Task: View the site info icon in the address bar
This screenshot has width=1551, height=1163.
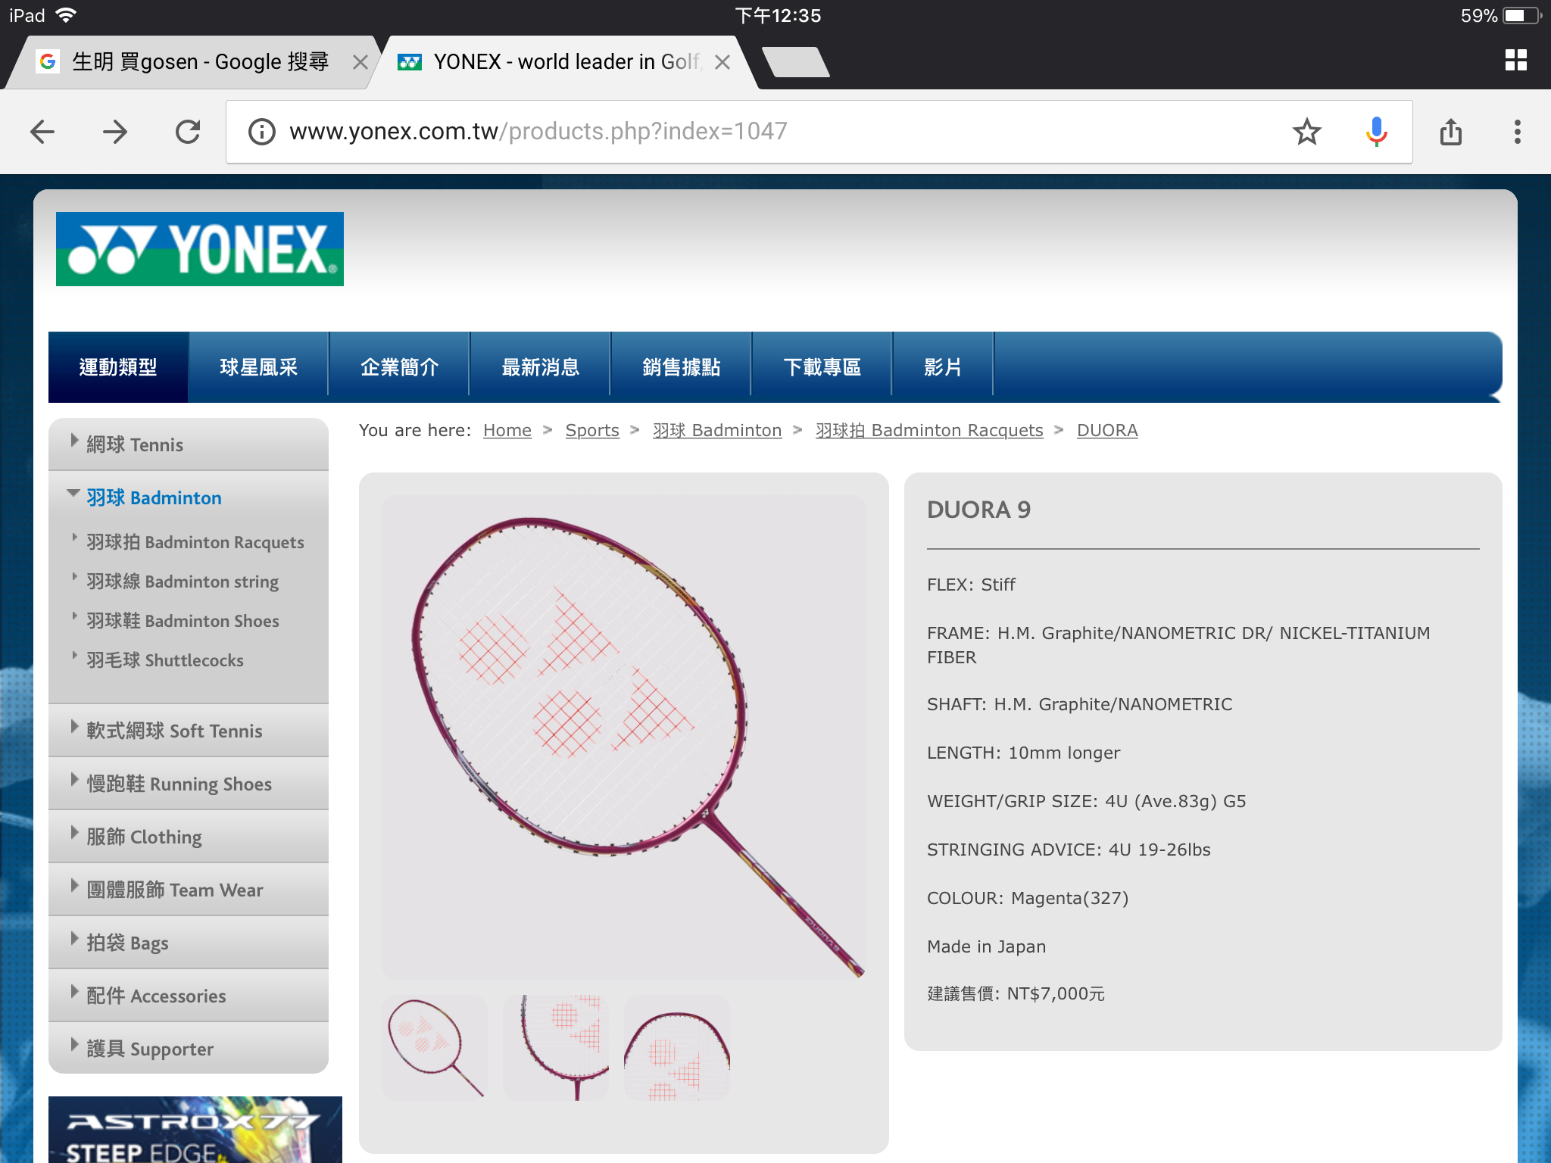Action: (262, 132)
